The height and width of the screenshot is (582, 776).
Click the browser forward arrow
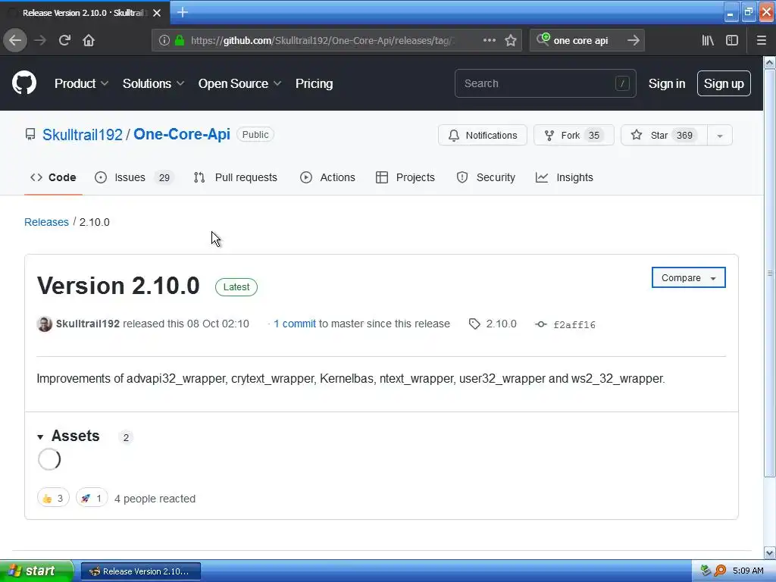pyautogui.click(x=40, y=40)
